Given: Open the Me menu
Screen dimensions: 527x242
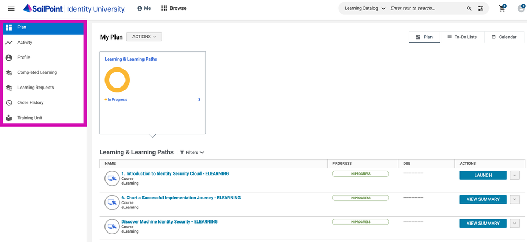Looking at the screenshot, I should click(143, 8).
